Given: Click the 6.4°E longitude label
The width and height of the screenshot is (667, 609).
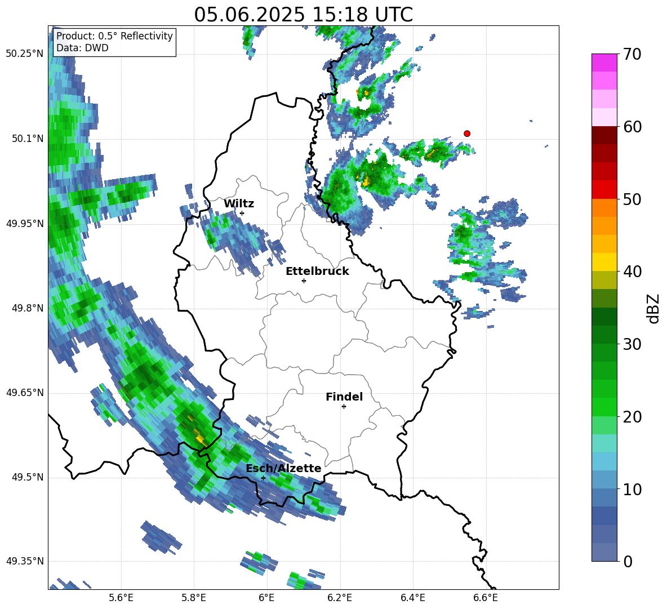Looking at the screenshot, I should [412, 598].
